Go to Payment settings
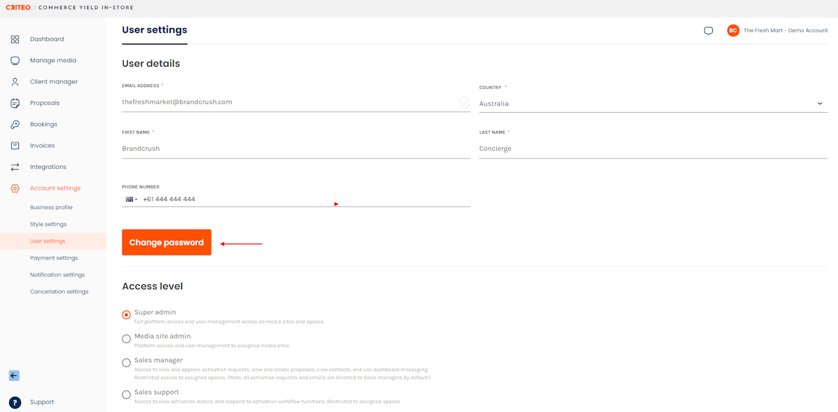The width and height of the screenshot is (838, 412). click(x=54, y=258)
